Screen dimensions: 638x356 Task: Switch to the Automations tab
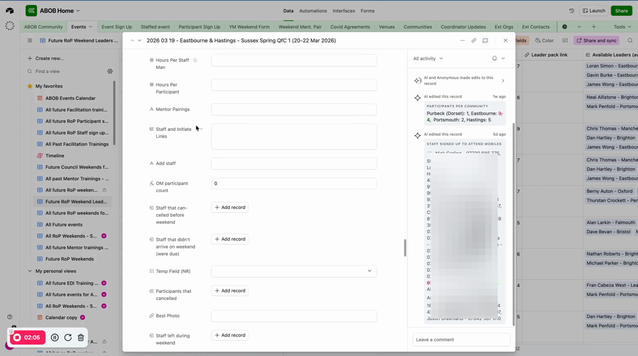coord(313,11)
